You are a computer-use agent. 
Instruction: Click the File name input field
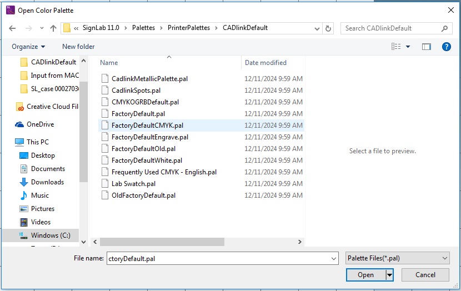222,258
